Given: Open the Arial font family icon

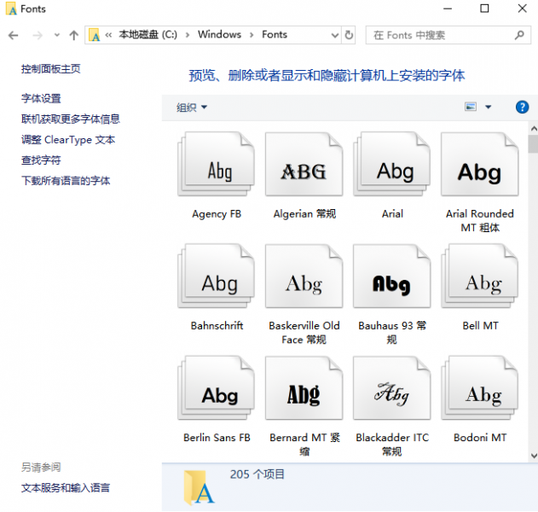Looking at the screenshot, I should [x=392, y=164].
